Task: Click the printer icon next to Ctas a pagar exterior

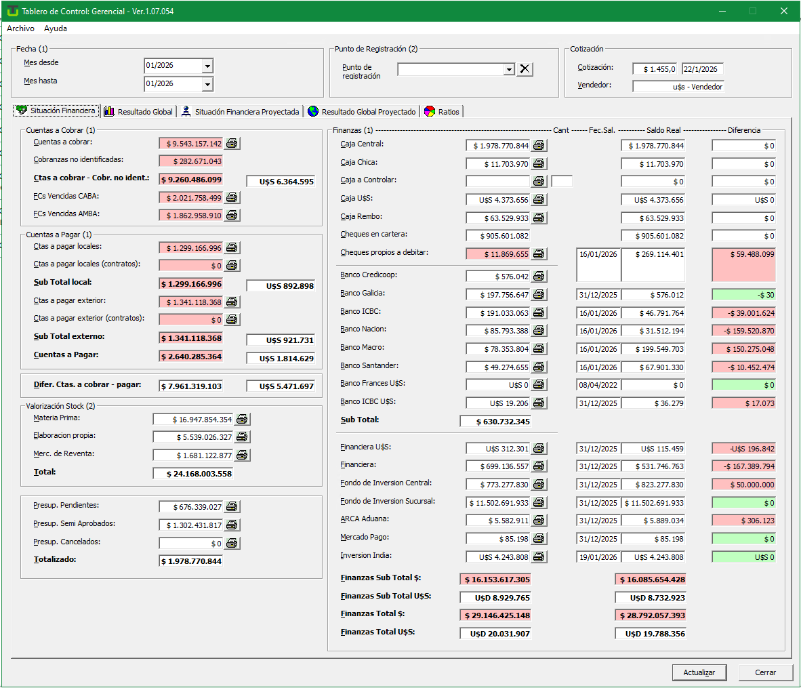Action: click(x=232, y=302)
